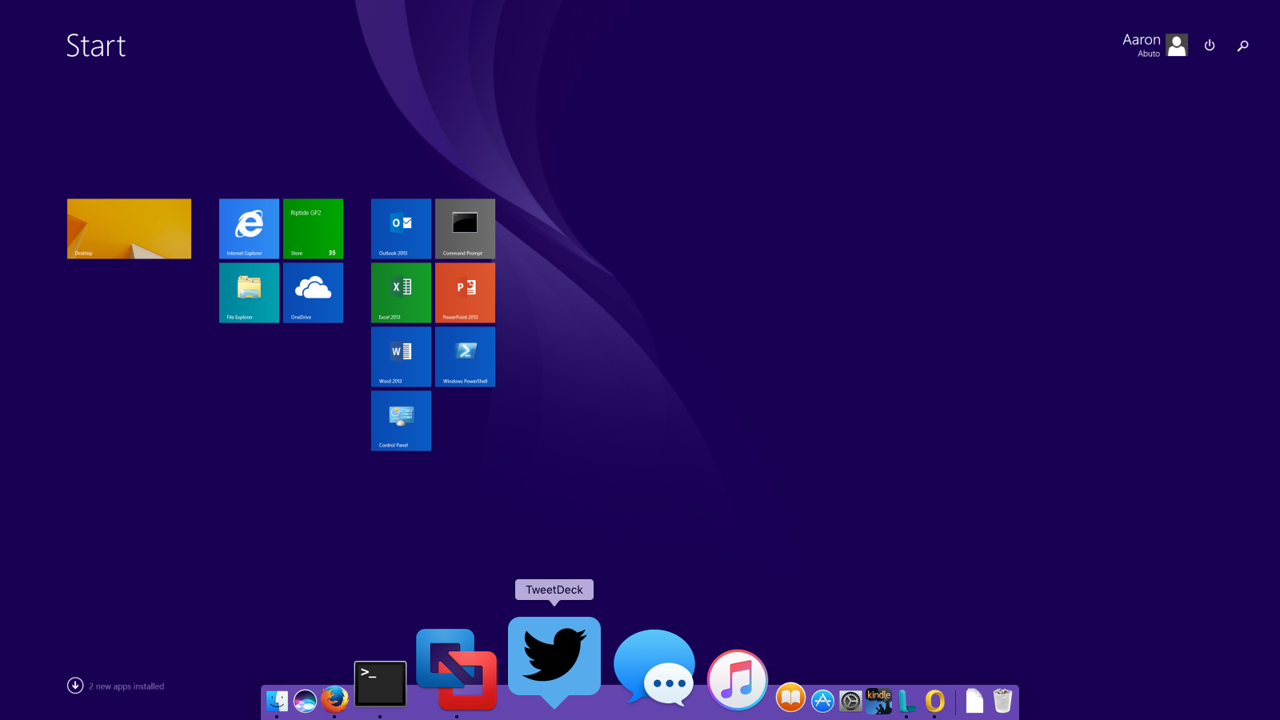Open the Store tile showing Riptide GP2

pos(313,229)
